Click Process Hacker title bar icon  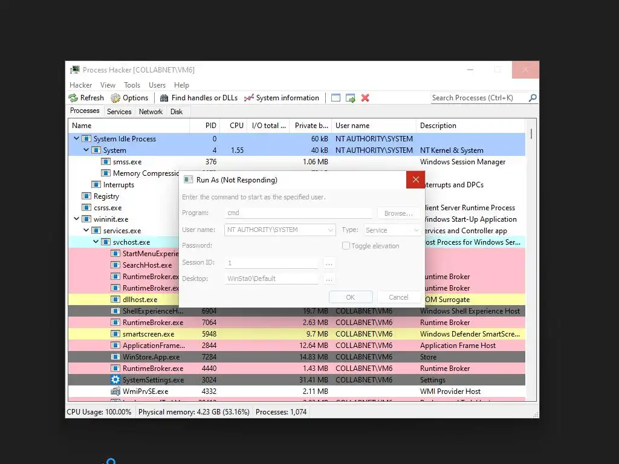click(74, 70)
